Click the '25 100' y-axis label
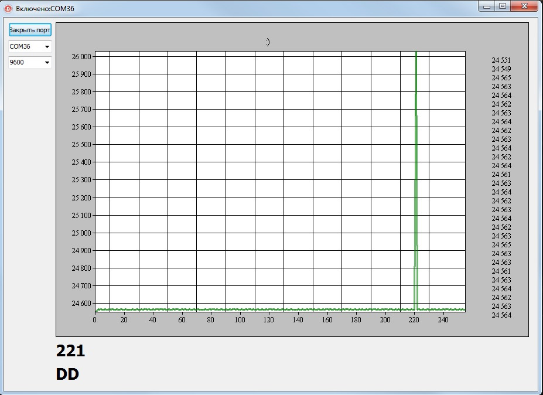 click(81, 216)
